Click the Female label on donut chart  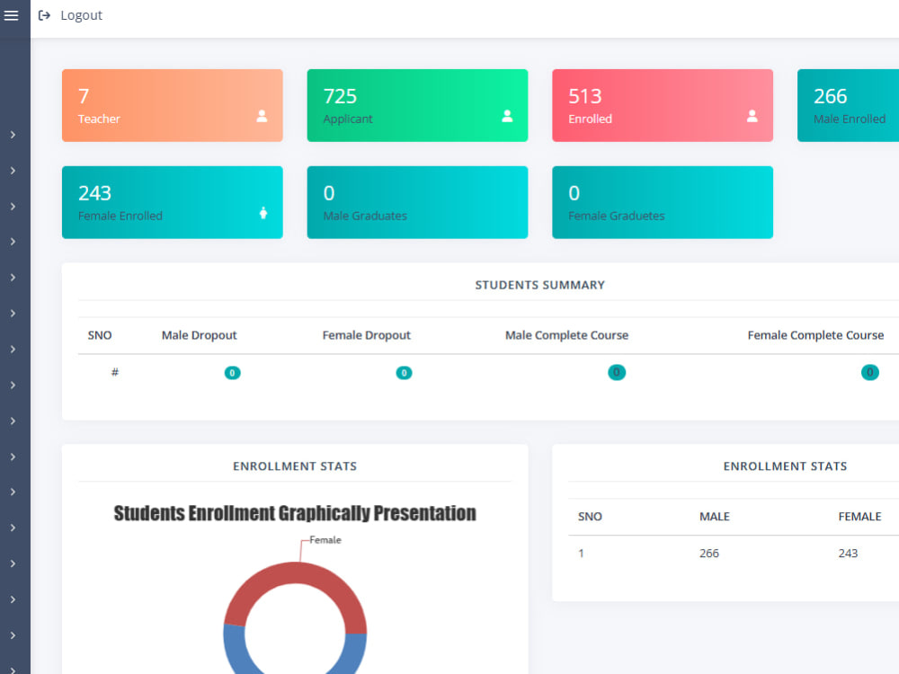(325, 540)
